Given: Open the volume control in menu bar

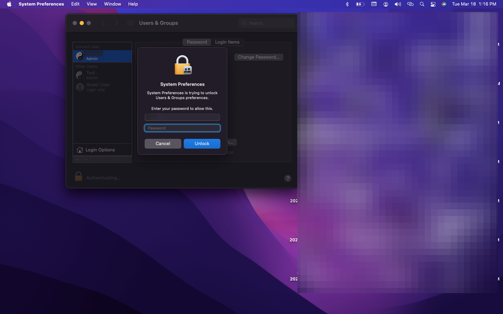Looking at the screenshot, I should (x=398, y=4).
